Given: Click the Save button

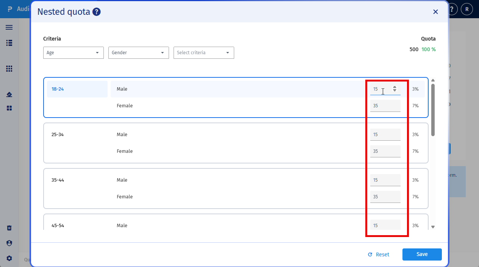Looking at the screenshot, I should [x=422, y=254].
